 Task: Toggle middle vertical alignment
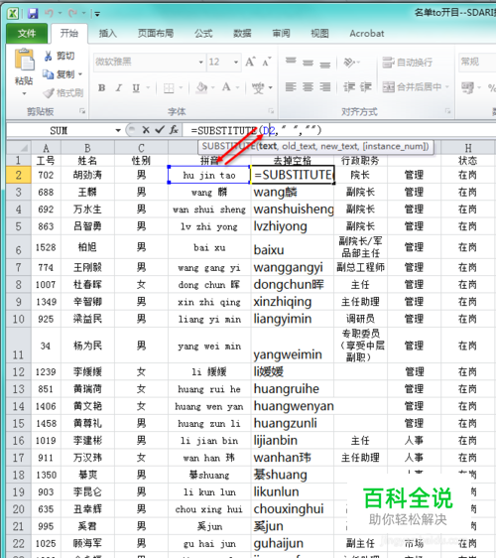coord(308,63)
